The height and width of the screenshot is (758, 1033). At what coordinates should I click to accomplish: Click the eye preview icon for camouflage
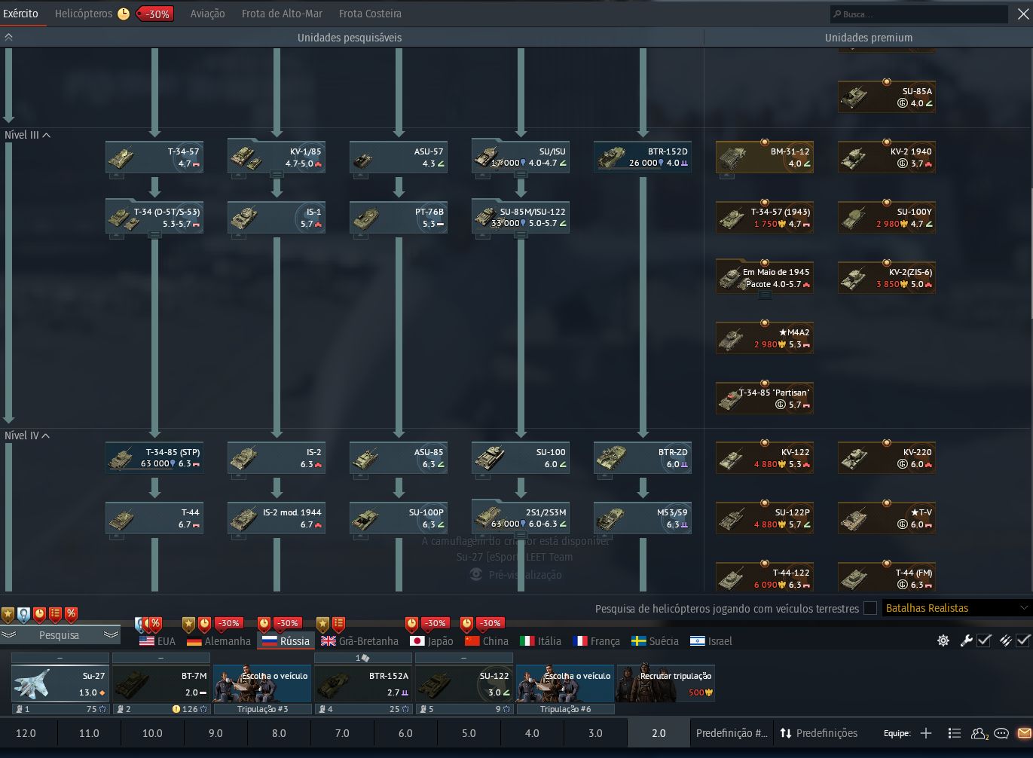coord(475,575)
